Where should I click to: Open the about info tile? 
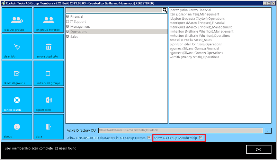pyautogui.click(x=17, y=127)
